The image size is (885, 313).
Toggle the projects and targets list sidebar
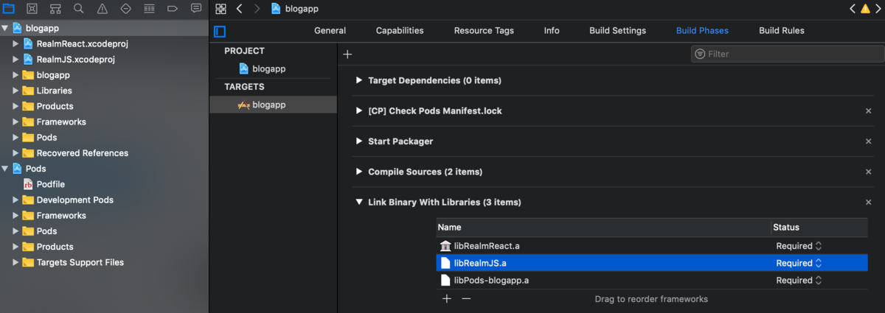click(x=220, y=31)
